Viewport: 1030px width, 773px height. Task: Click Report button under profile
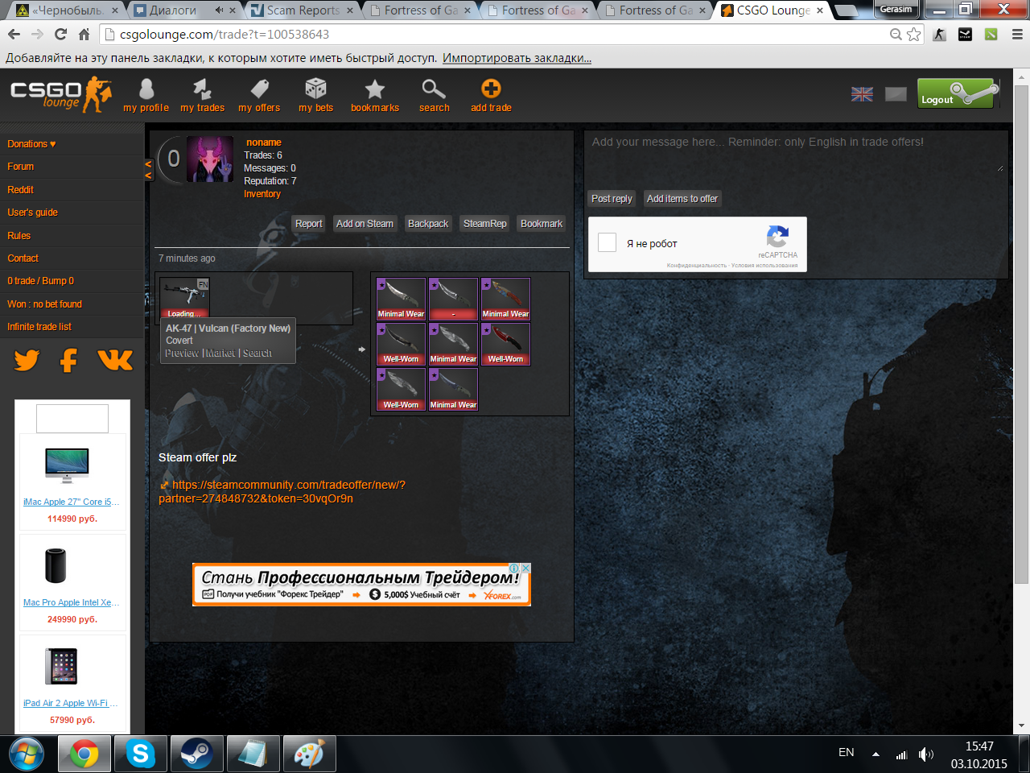pyautogui.click(x=308, y=224)
